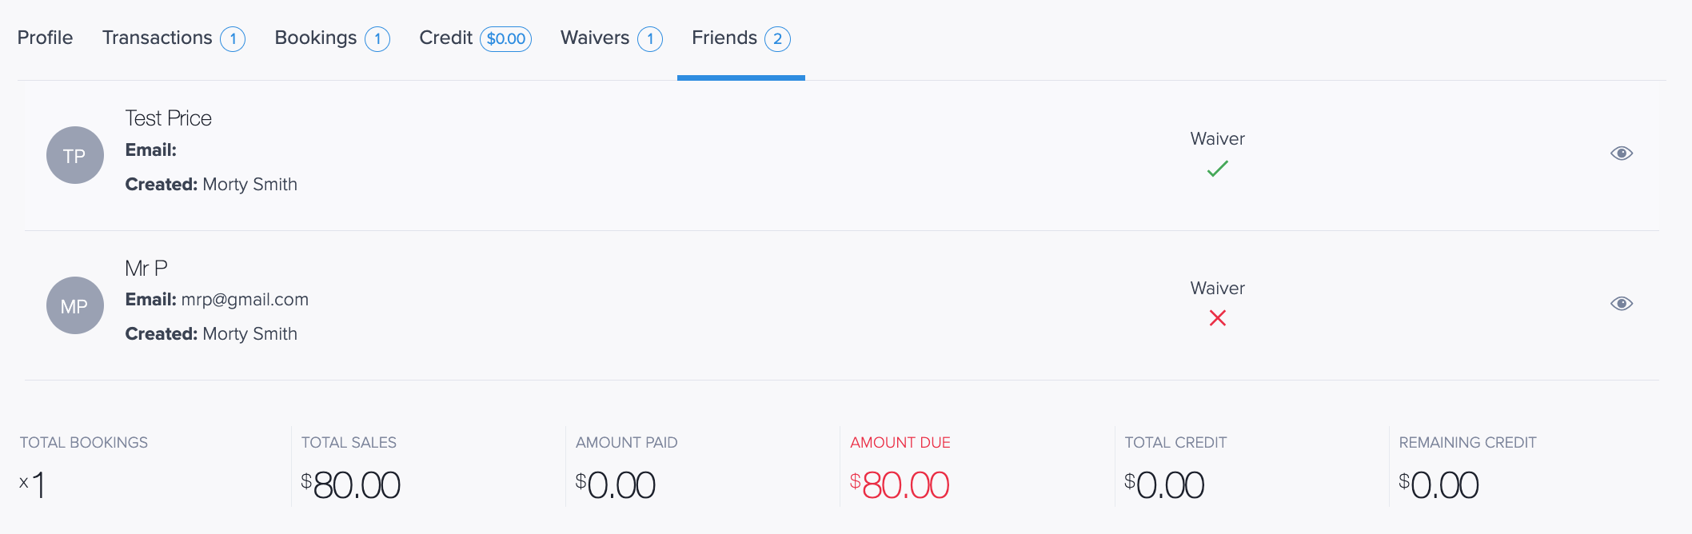This screenshot has height=534, width=1692.
Task: Go to the Bookings tab
Action: [315, 38]
